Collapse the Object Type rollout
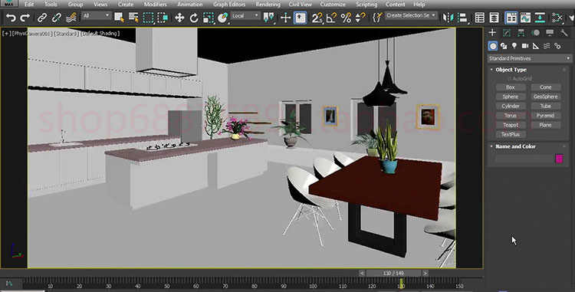 (x=511, y=70)
